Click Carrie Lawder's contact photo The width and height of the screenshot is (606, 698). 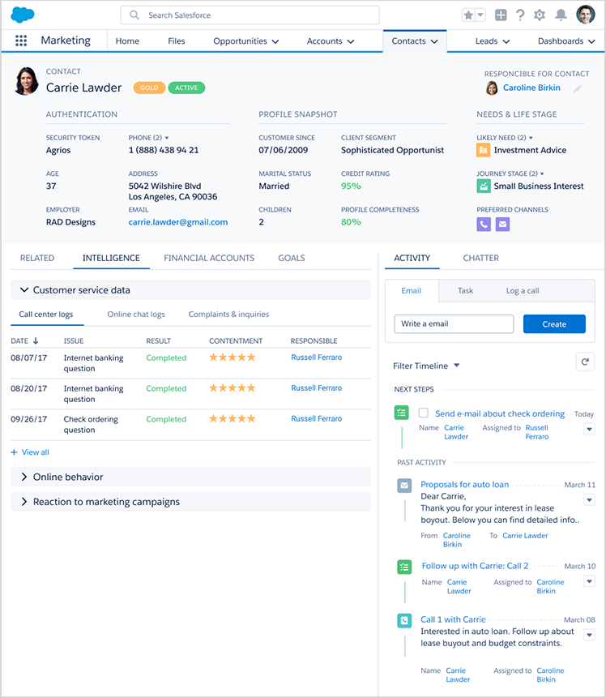coord(26,81)
